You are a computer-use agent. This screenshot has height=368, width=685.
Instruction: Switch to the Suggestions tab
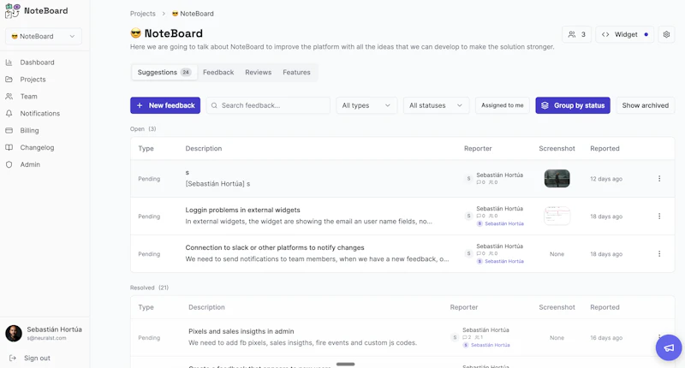tap(164, 72)
